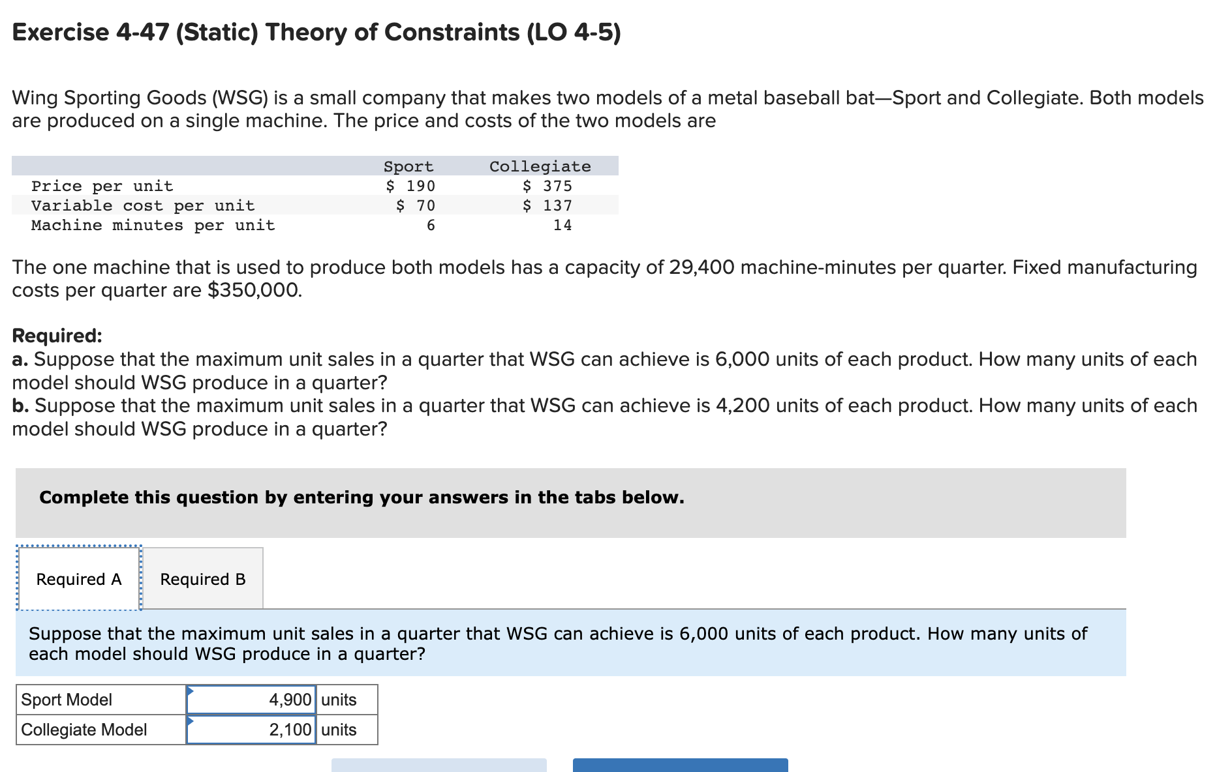Select the Sport Model row label

(65, 699)
